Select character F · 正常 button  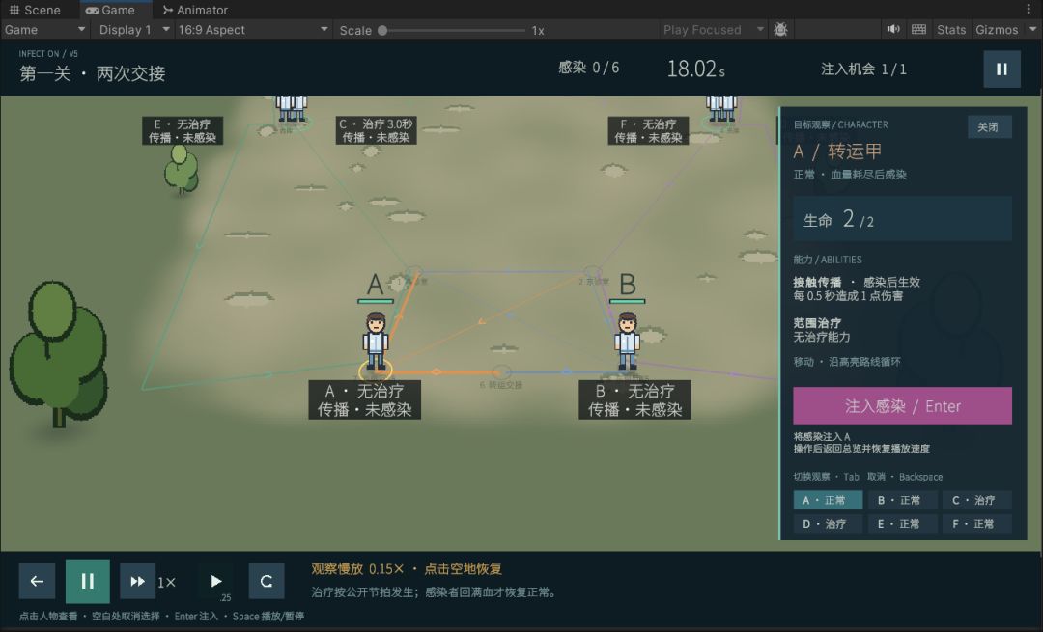(x=976, y=524)
